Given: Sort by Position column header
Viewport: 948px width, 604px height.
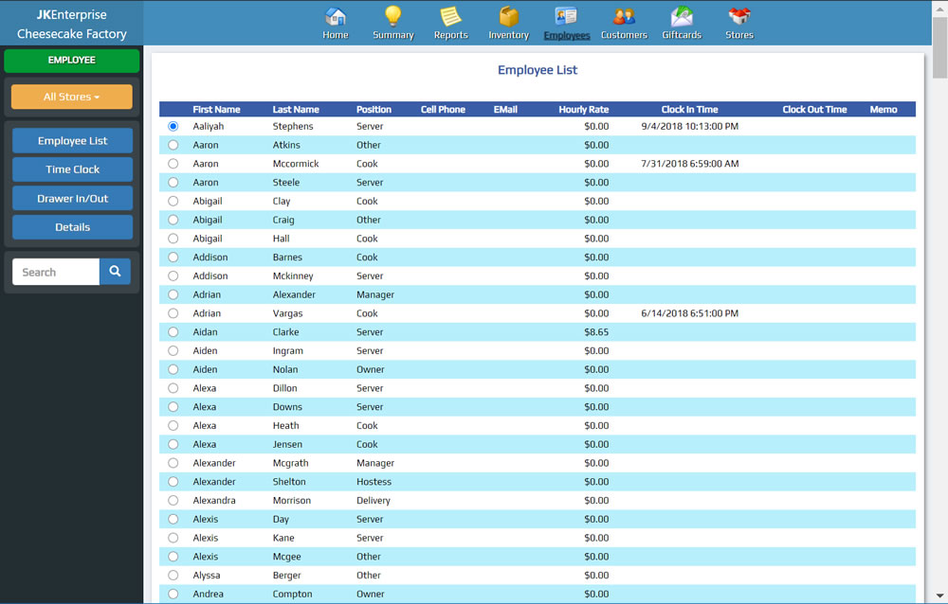Looking at the screenshot, I should [x=374, y=109].
